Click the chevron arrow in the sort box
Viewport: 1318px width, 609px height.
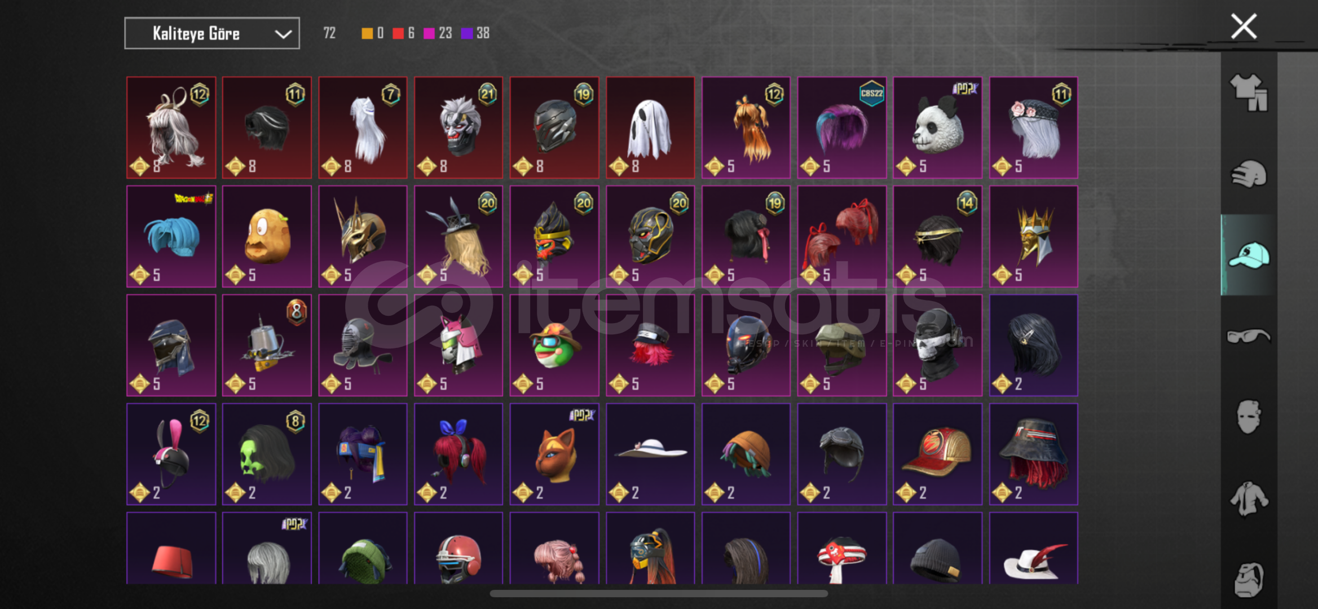283,34
